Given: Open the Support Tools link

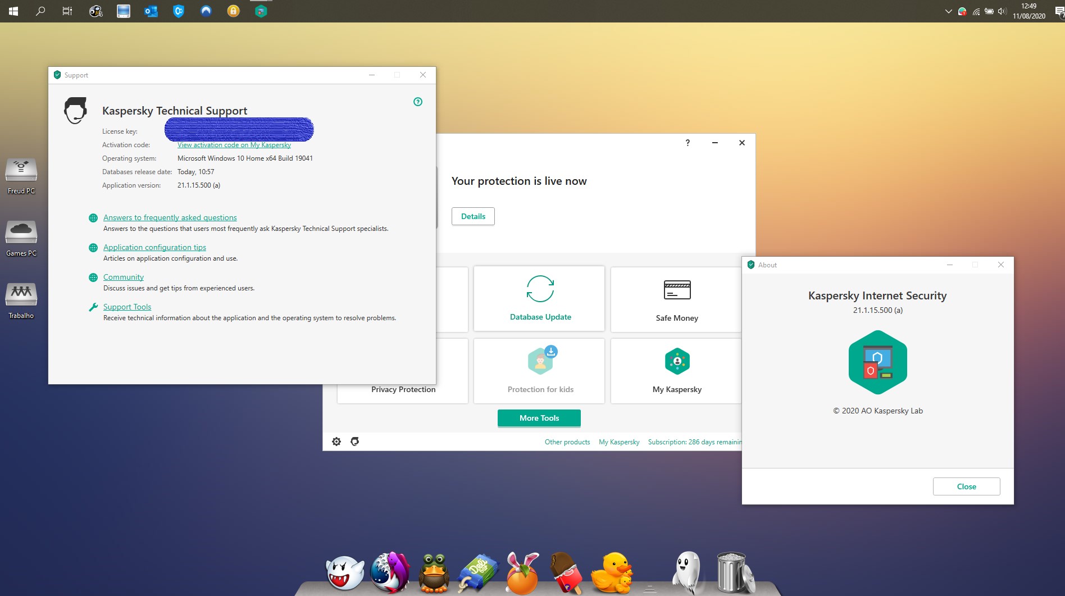Looking at the screenshot, I should point(127,307).
